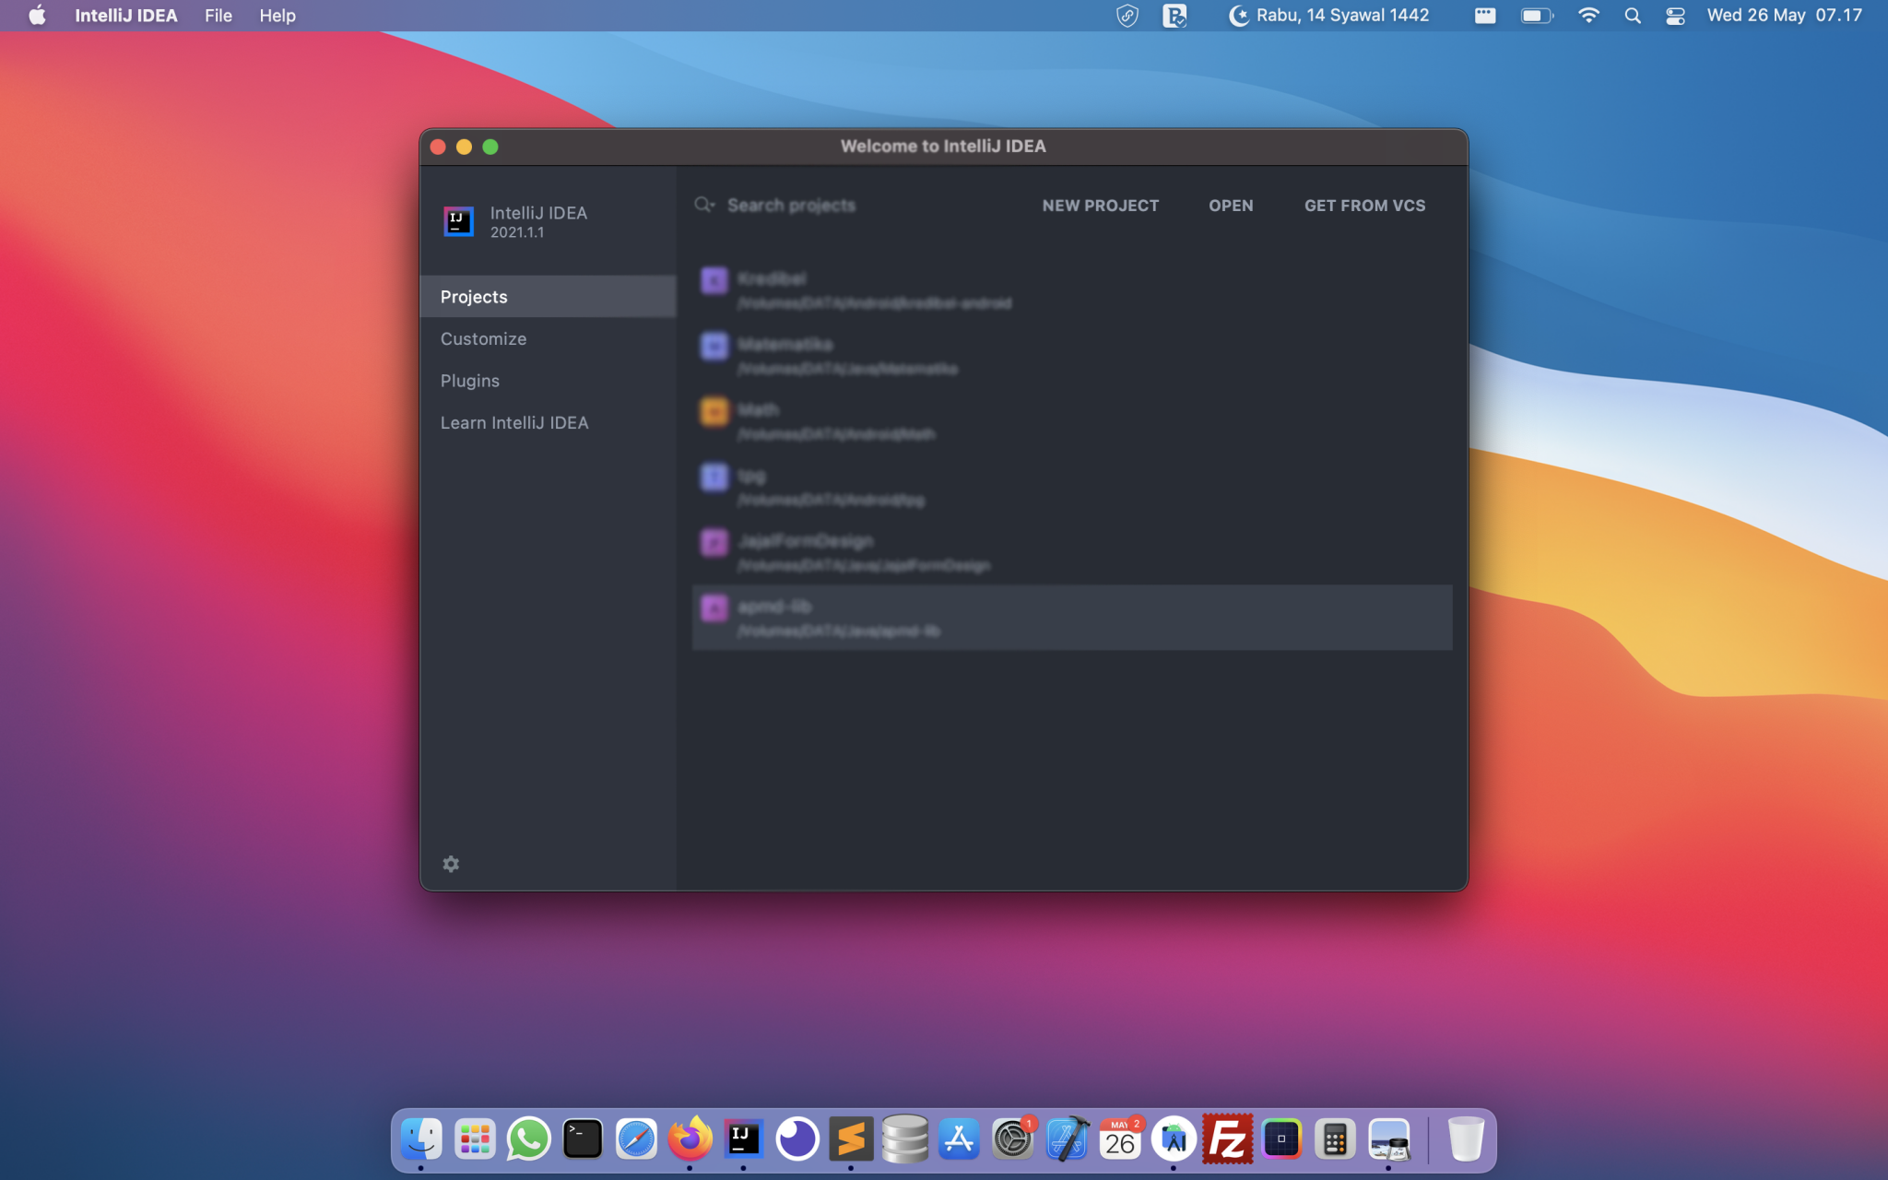Image resolution: width=1888 pixels, height=1180 pixels.
Task: Open the File menu
Action: [x=218, y=16]
